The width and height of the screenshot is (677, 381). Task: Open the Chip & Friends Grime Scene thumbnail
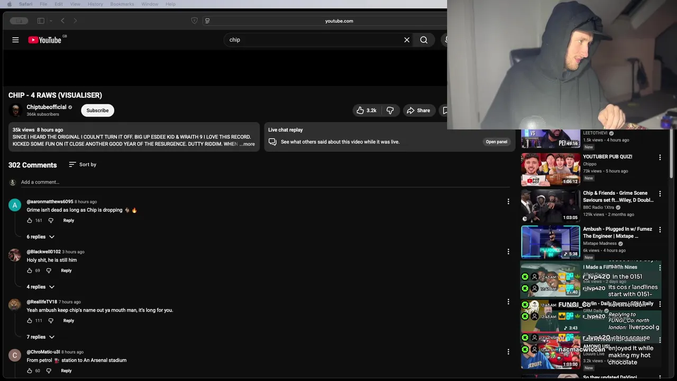[x=551, y=206]
